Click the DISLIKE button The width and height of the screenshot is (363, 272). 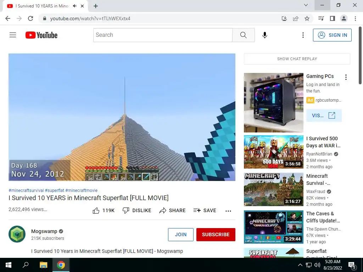coord(137,210)
